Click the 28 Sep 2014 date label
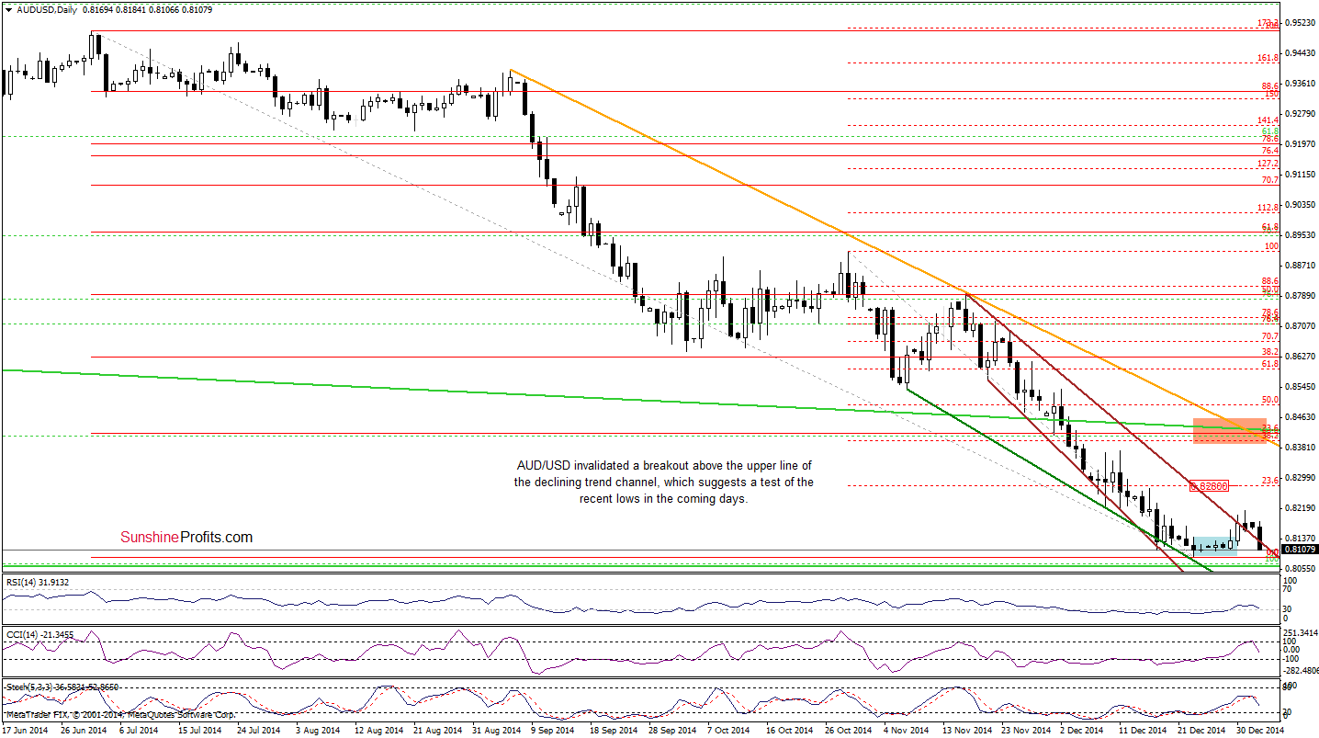The height and width of the screenshot is (738, 1319). click(673, 731)
